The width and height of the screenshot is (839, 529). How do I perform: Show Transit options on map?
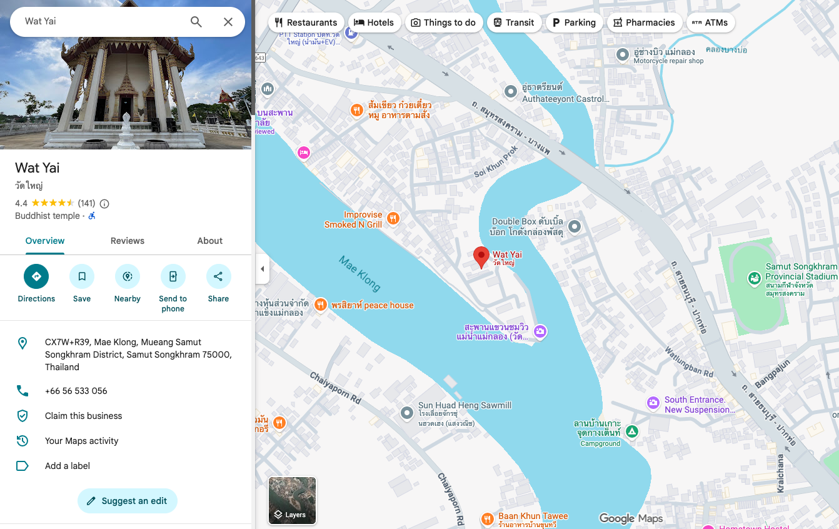pos(514,23)
